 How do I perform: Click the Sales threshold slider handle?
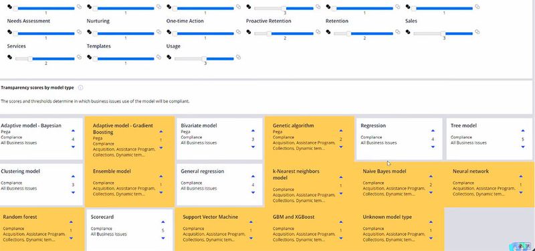click(443, 33)
